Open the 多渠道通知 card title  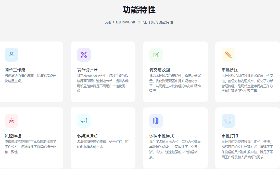pyautogui.click(x=87, y=136)
